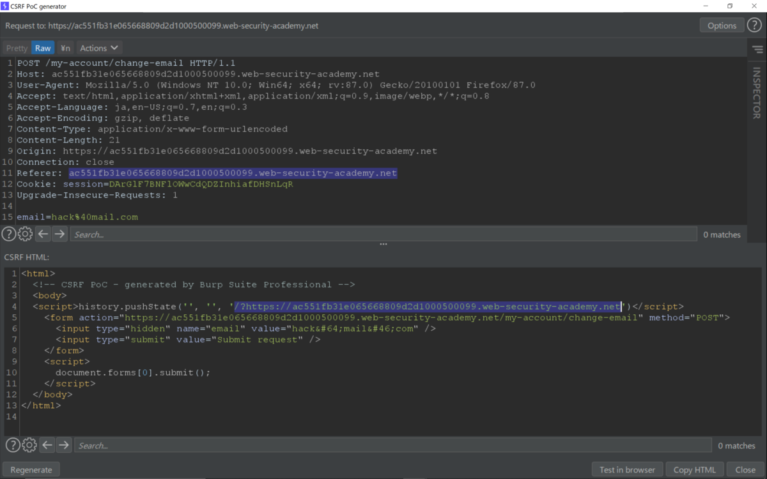Switch to the Pretty view tab

tap(17, 48)
